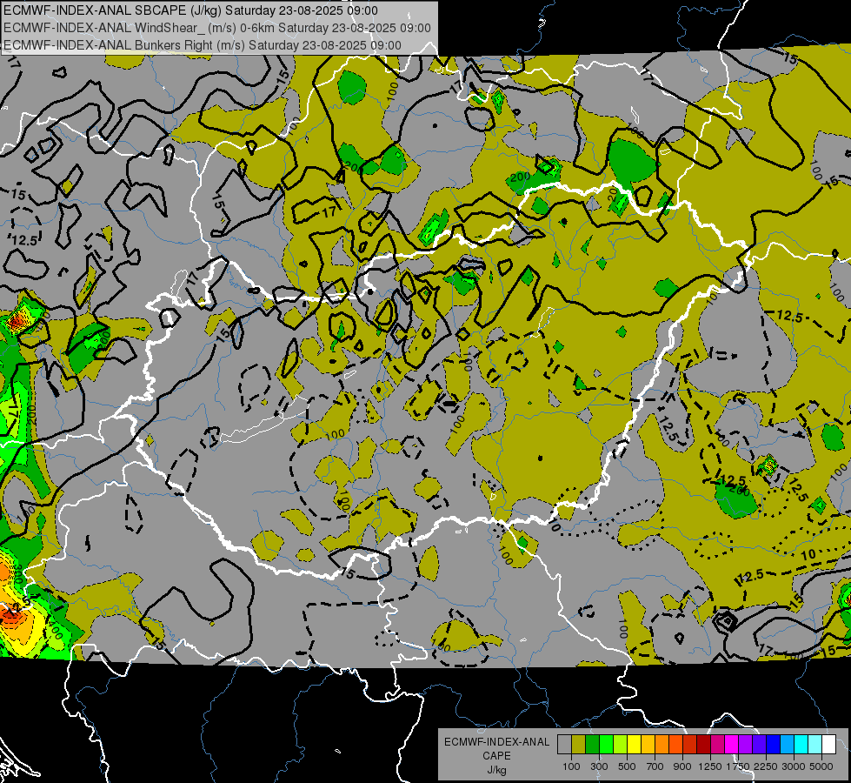Click the 2250 tick value in legend scale
Viewport: 851px width, 783px height.
766,766
